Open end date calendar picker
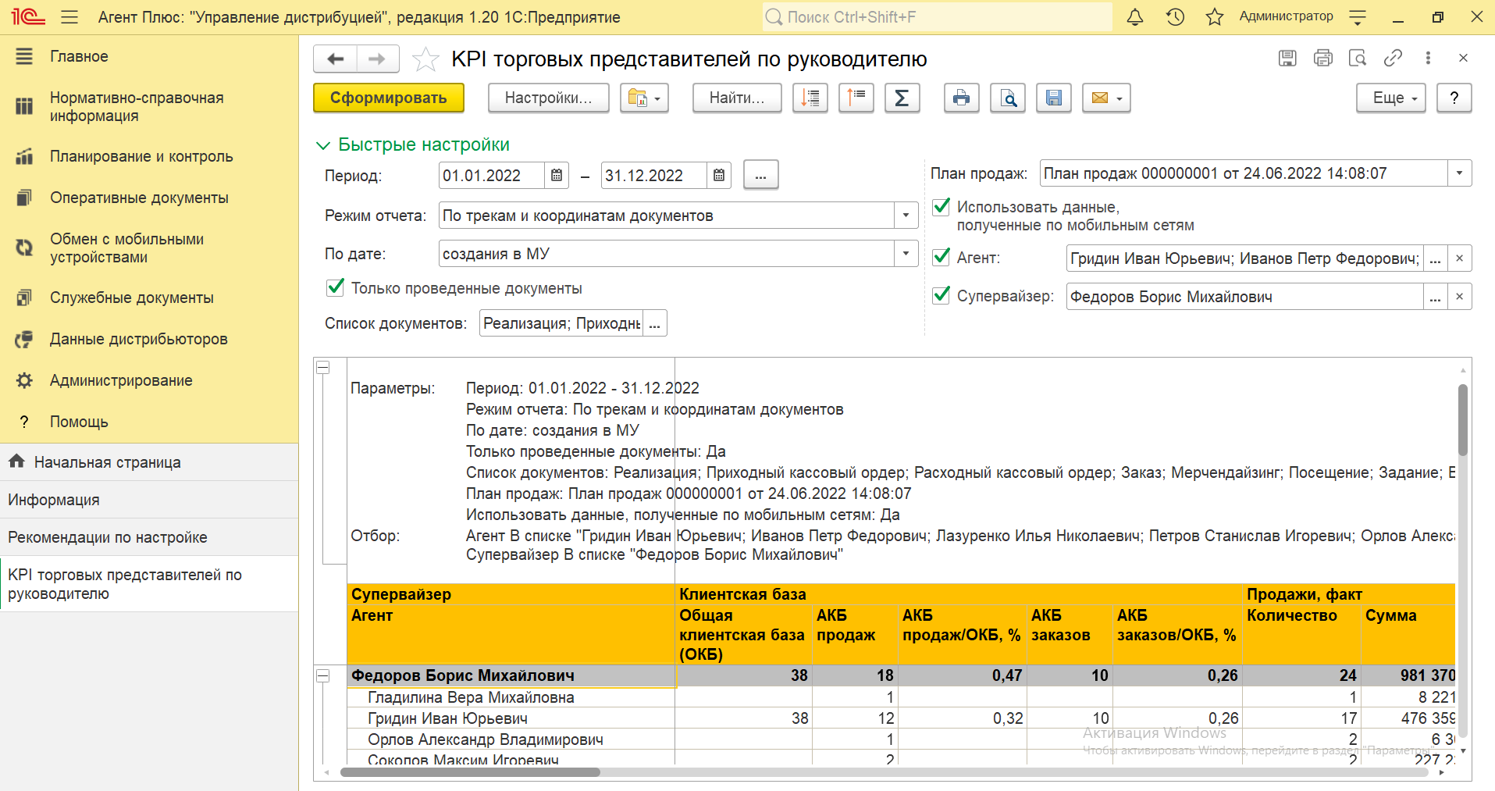 point(719,176)
